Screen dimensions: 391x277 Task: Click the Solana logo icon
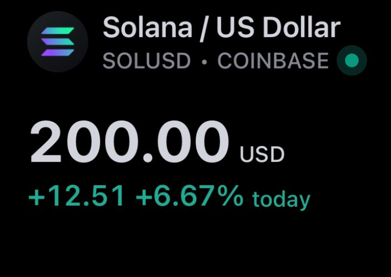58,41
